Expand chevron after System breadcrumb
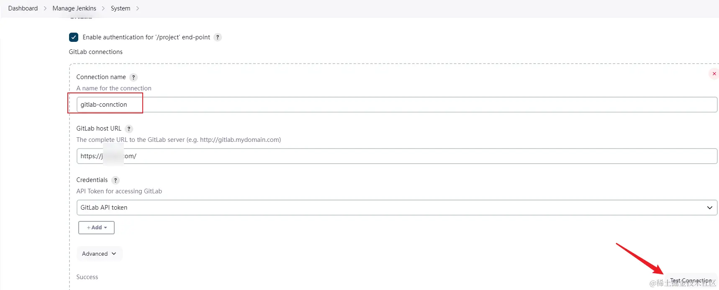719x290 pixels. tap(138, 8)
